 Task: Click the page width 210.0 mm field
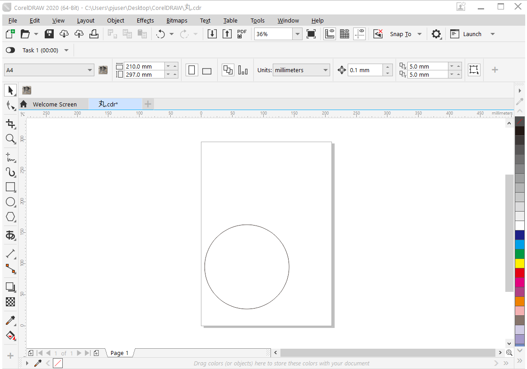(144, 66)
